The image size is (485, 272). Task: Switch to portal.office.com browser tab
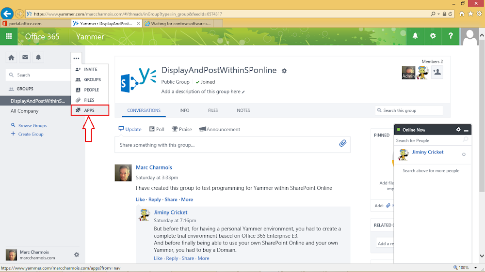tap(35, 23)
